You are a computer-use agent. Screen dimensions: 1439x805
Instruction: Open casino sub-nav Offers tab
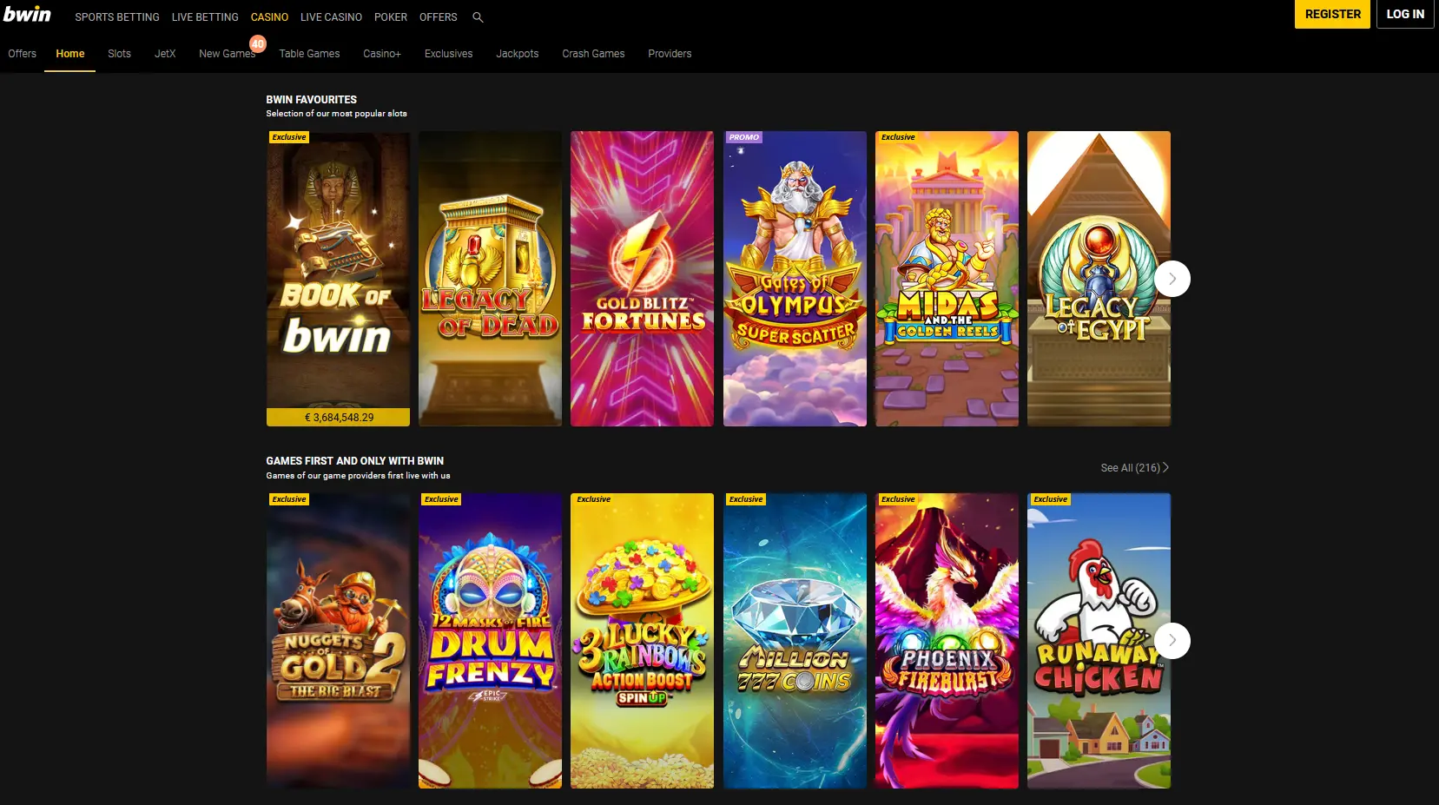point(23,54)
